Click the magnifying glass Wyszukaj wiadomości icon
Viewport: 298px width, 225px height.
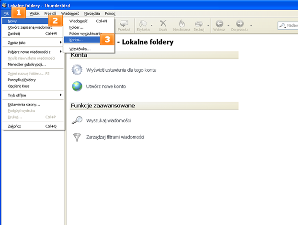[77, 120]
